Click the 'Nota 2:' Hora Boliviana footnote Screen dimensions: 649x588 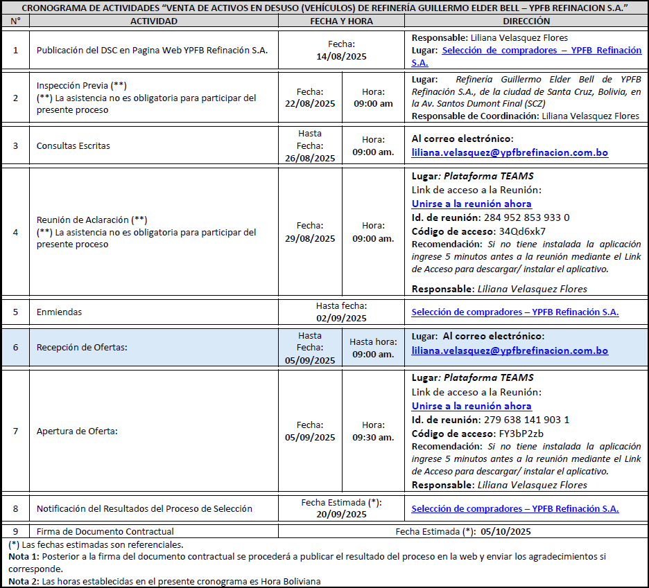[164, 581]
